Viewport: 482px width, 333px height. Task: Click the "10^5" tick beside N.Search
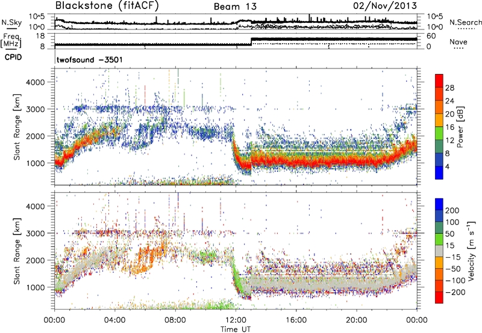[x=435, y=16]
